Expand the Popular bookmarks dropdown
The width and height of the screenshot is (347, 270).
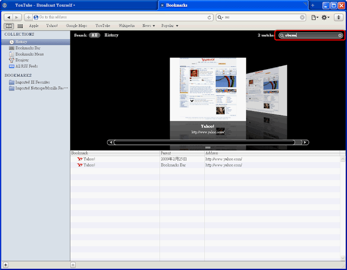(170, 26)
